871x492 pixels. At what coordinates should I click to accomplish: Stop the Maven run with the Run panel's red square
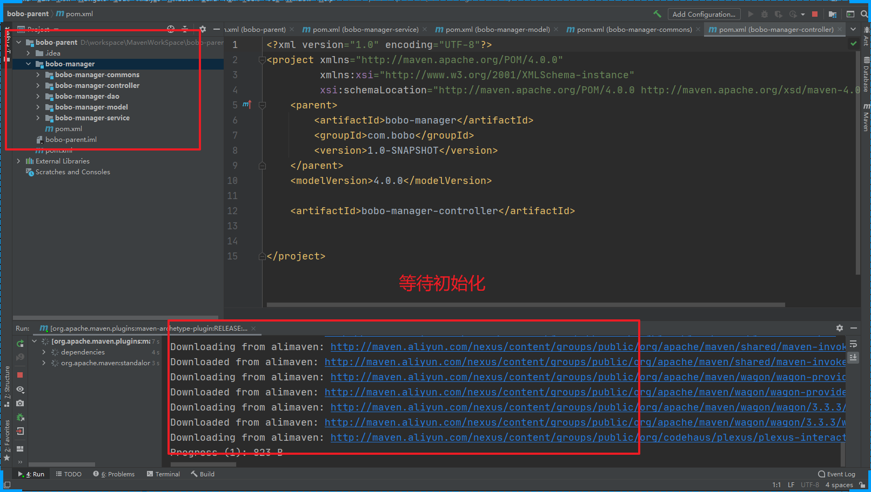(x=20, y=375)
